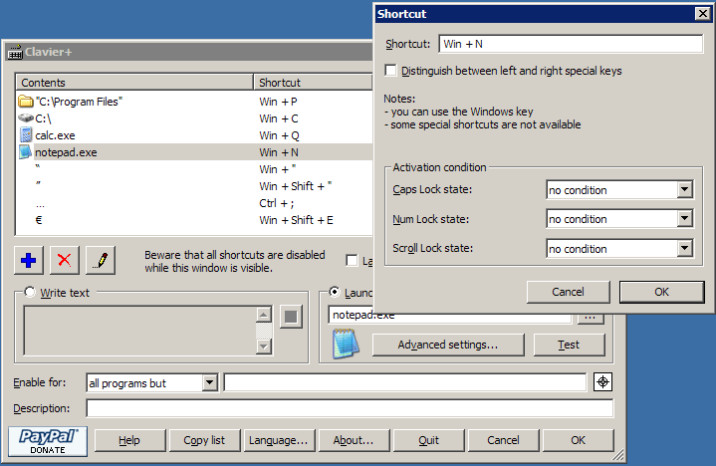Image resolution: width=716 pixels, height=466 pixels.
Task: Click the calc.exe calculator icon
Action: (26, 135)
